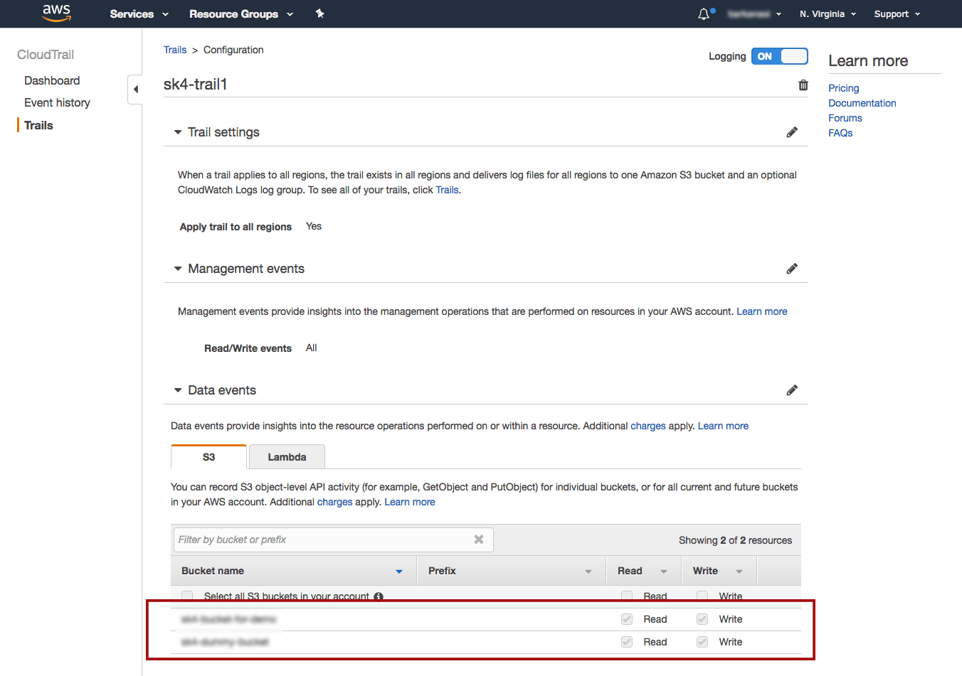Edit Management events with pencil icon

[x=792, y=269]
